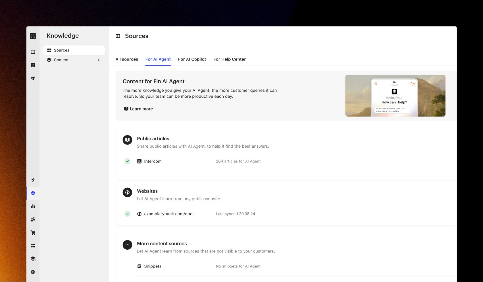Viewport: 483px width, 282px height.
Task: Switch to the All sources tab
Action: click(127, 59)
